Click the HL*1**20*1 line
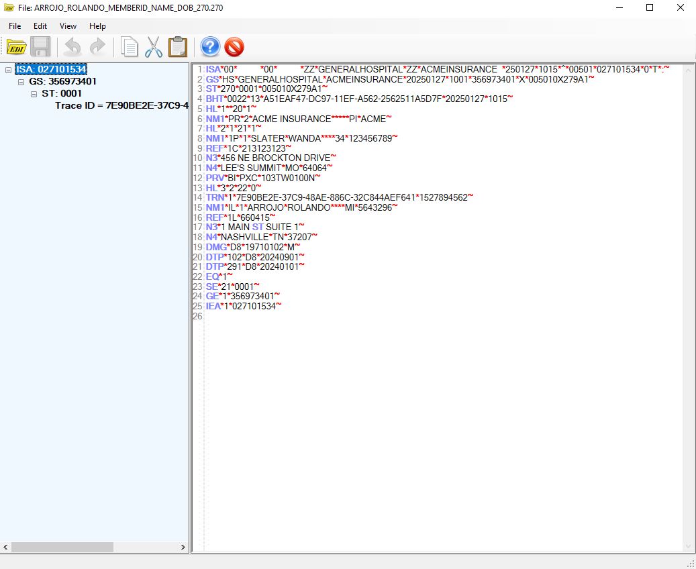Image resolution: width=696 pixels, height=569 pixels. tap(231, 109)
